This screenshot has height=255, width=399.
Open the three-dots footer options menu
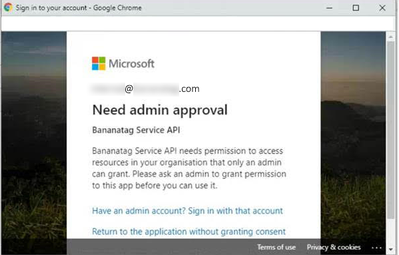click(x=376, y=248)
